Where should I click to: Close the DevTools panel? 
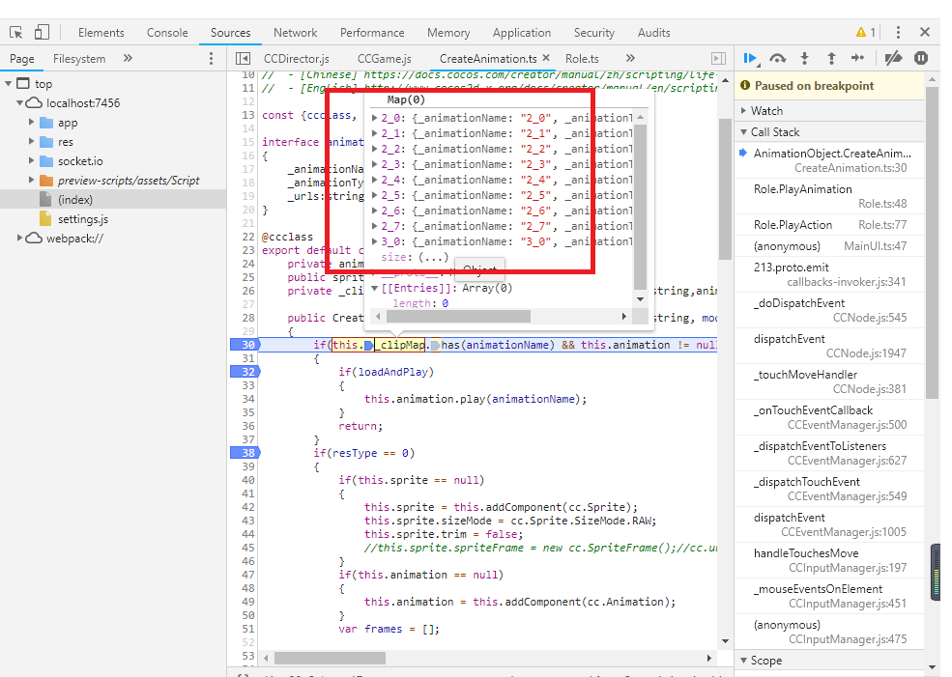925,32
